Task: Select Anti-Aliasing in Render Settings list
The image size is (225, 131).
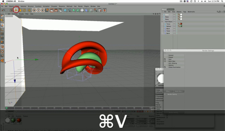Action: point(173,63)
